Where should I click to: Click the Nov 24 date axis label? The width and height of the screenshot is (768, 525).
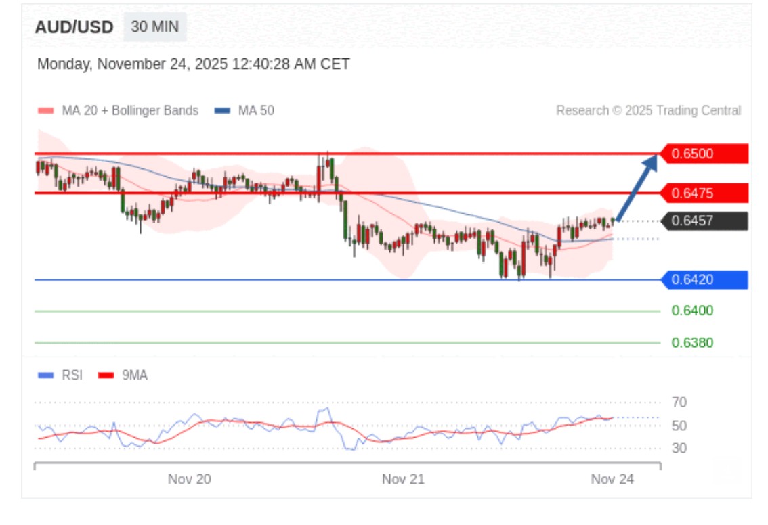tap(612, 479)
